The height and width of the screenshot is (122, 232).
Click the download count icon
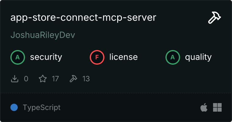point(15,79)
